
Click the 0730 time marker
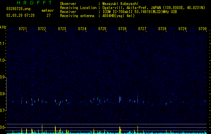pyautogui.click(x=203, y=29)
